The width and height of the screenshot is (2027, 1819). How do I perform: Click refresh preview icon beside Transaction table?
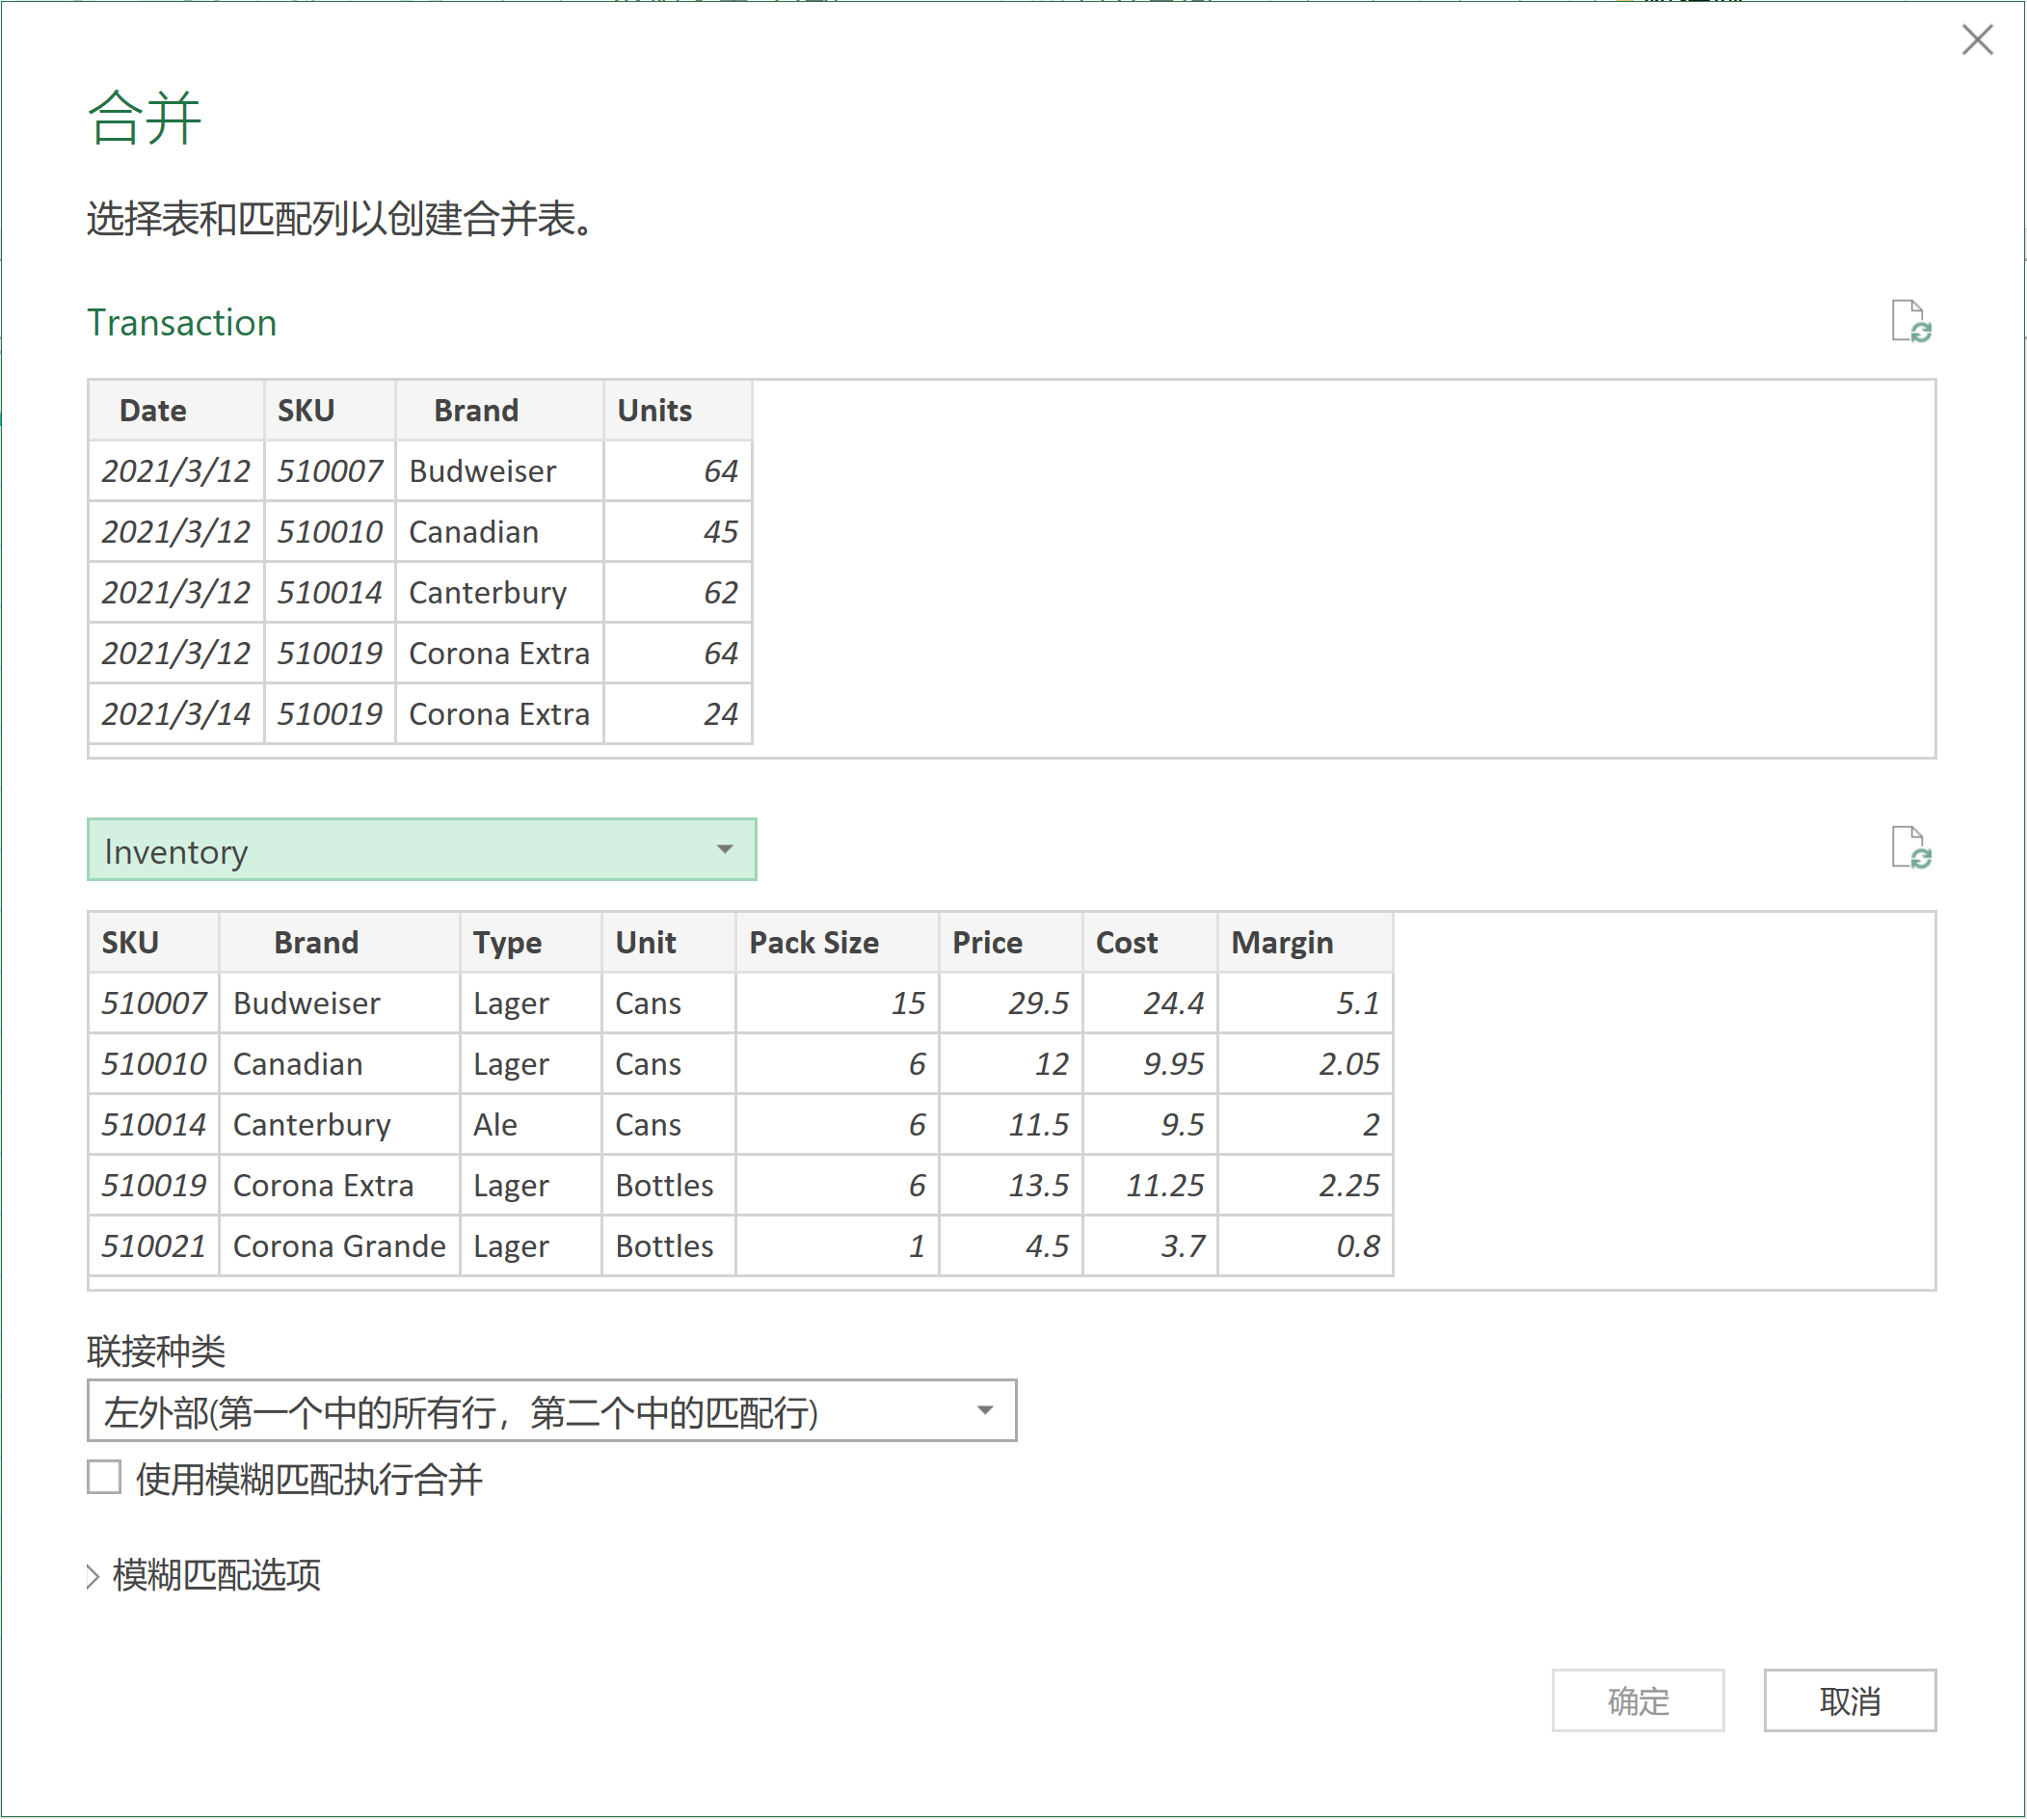tap(1910, 322)
